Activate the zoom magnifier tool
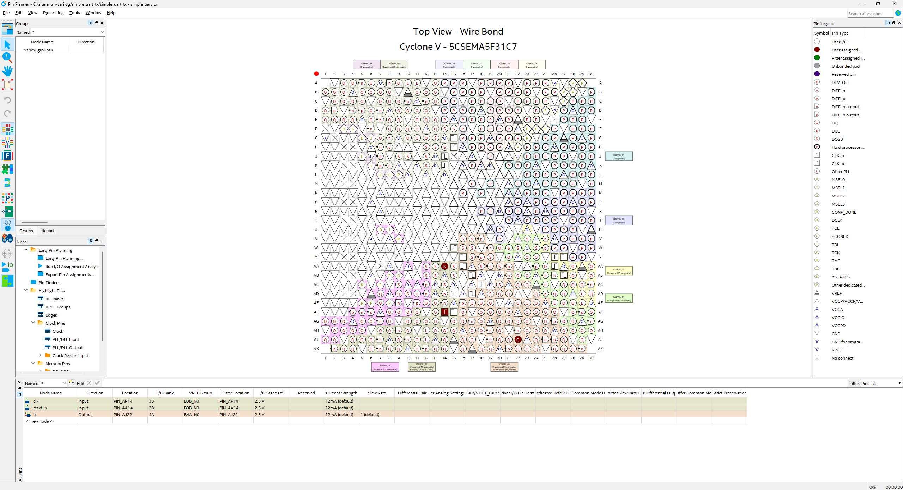 7,57
